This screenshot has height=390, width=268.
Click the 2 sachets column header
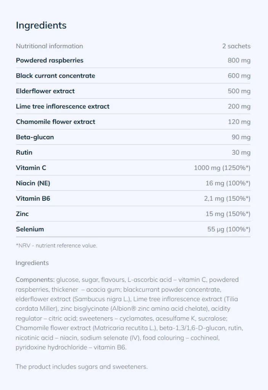point(236,46)
